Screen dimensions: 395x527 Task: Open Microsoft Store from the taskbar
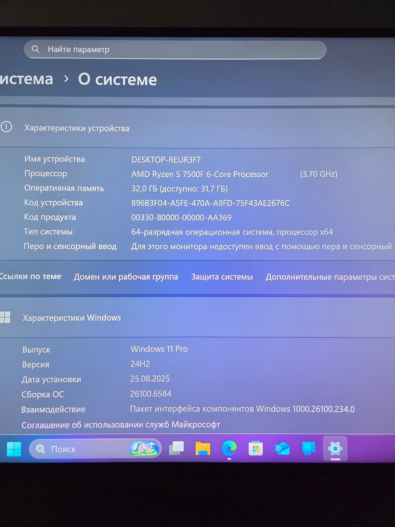tap(255, 448)
